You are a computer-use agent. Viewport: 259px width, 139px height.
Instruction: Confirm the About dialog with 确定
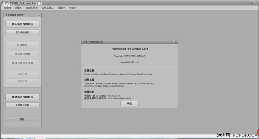(x=129, y=104)
